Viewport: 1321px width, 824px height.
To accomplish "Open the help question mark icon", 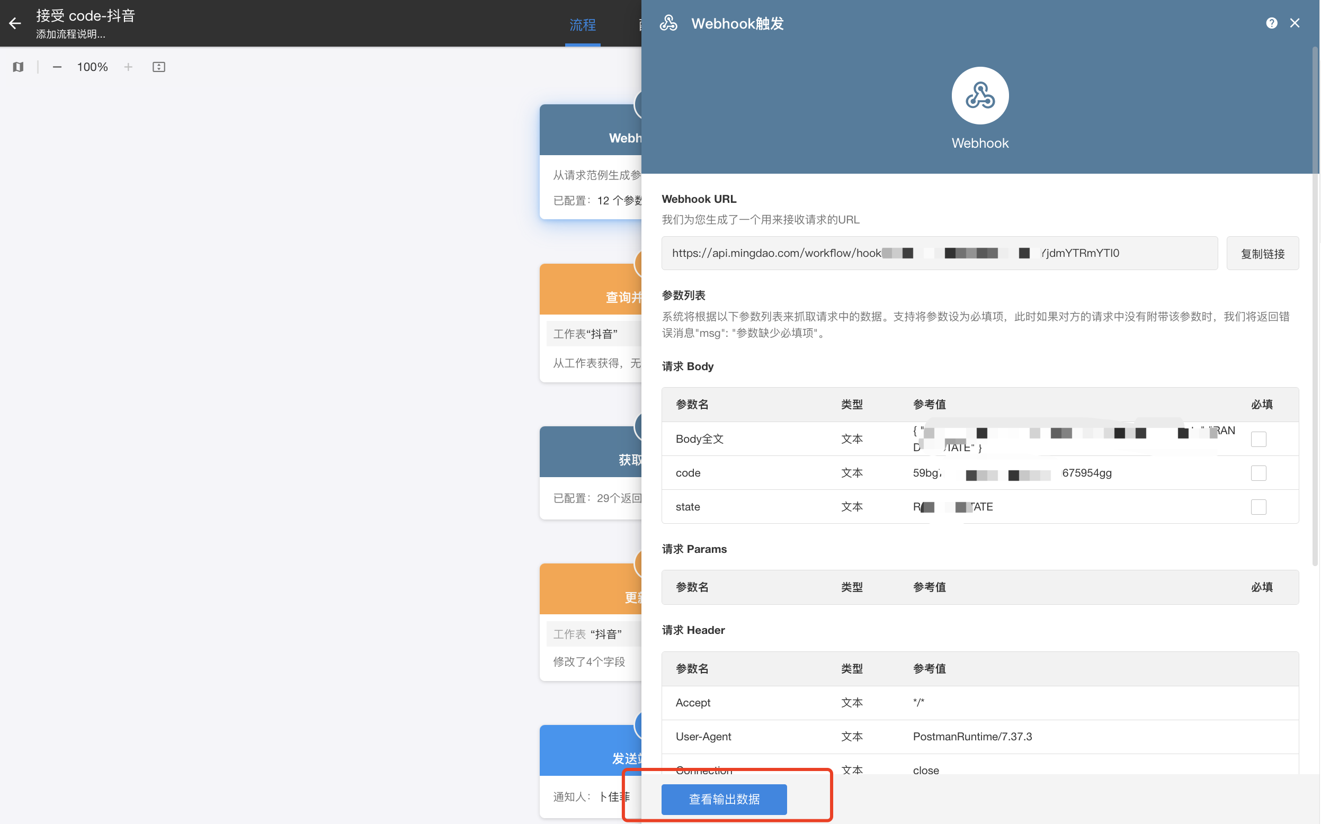I will [1271, 23].
